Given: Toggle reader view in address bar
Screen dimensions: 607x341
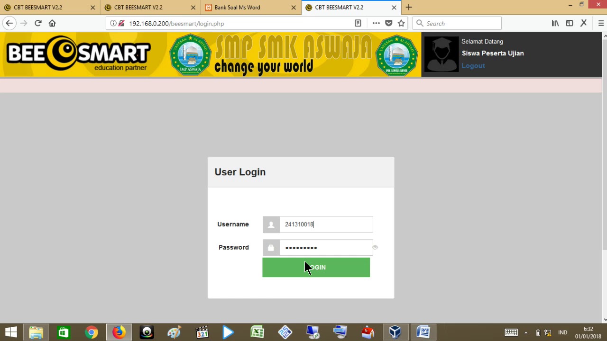Looking at the screenshot, I should point(358,23).
